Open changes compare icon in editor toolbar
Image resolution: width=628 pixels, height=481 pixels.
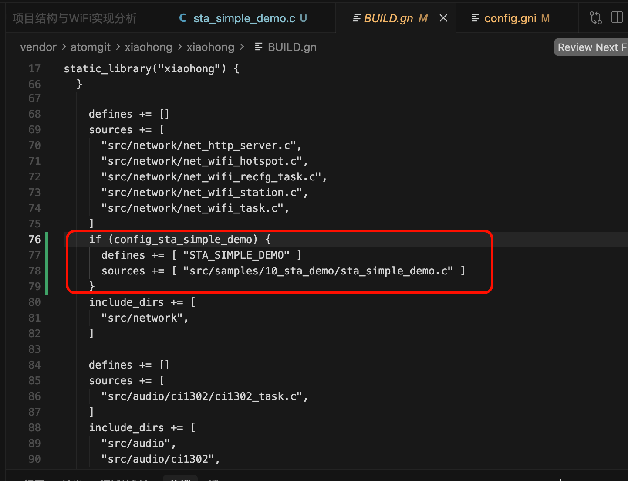point(595,17)
